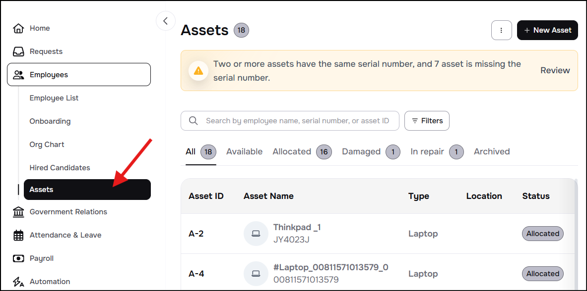Click the Home house icon

(x=18, y=28)
